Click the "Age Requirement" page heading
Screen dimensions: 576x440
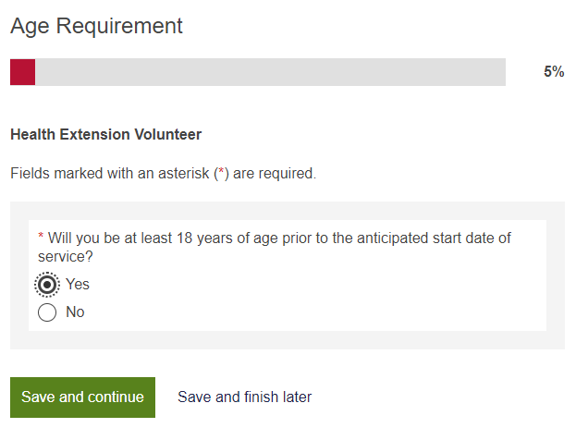[x=96, y=26]
